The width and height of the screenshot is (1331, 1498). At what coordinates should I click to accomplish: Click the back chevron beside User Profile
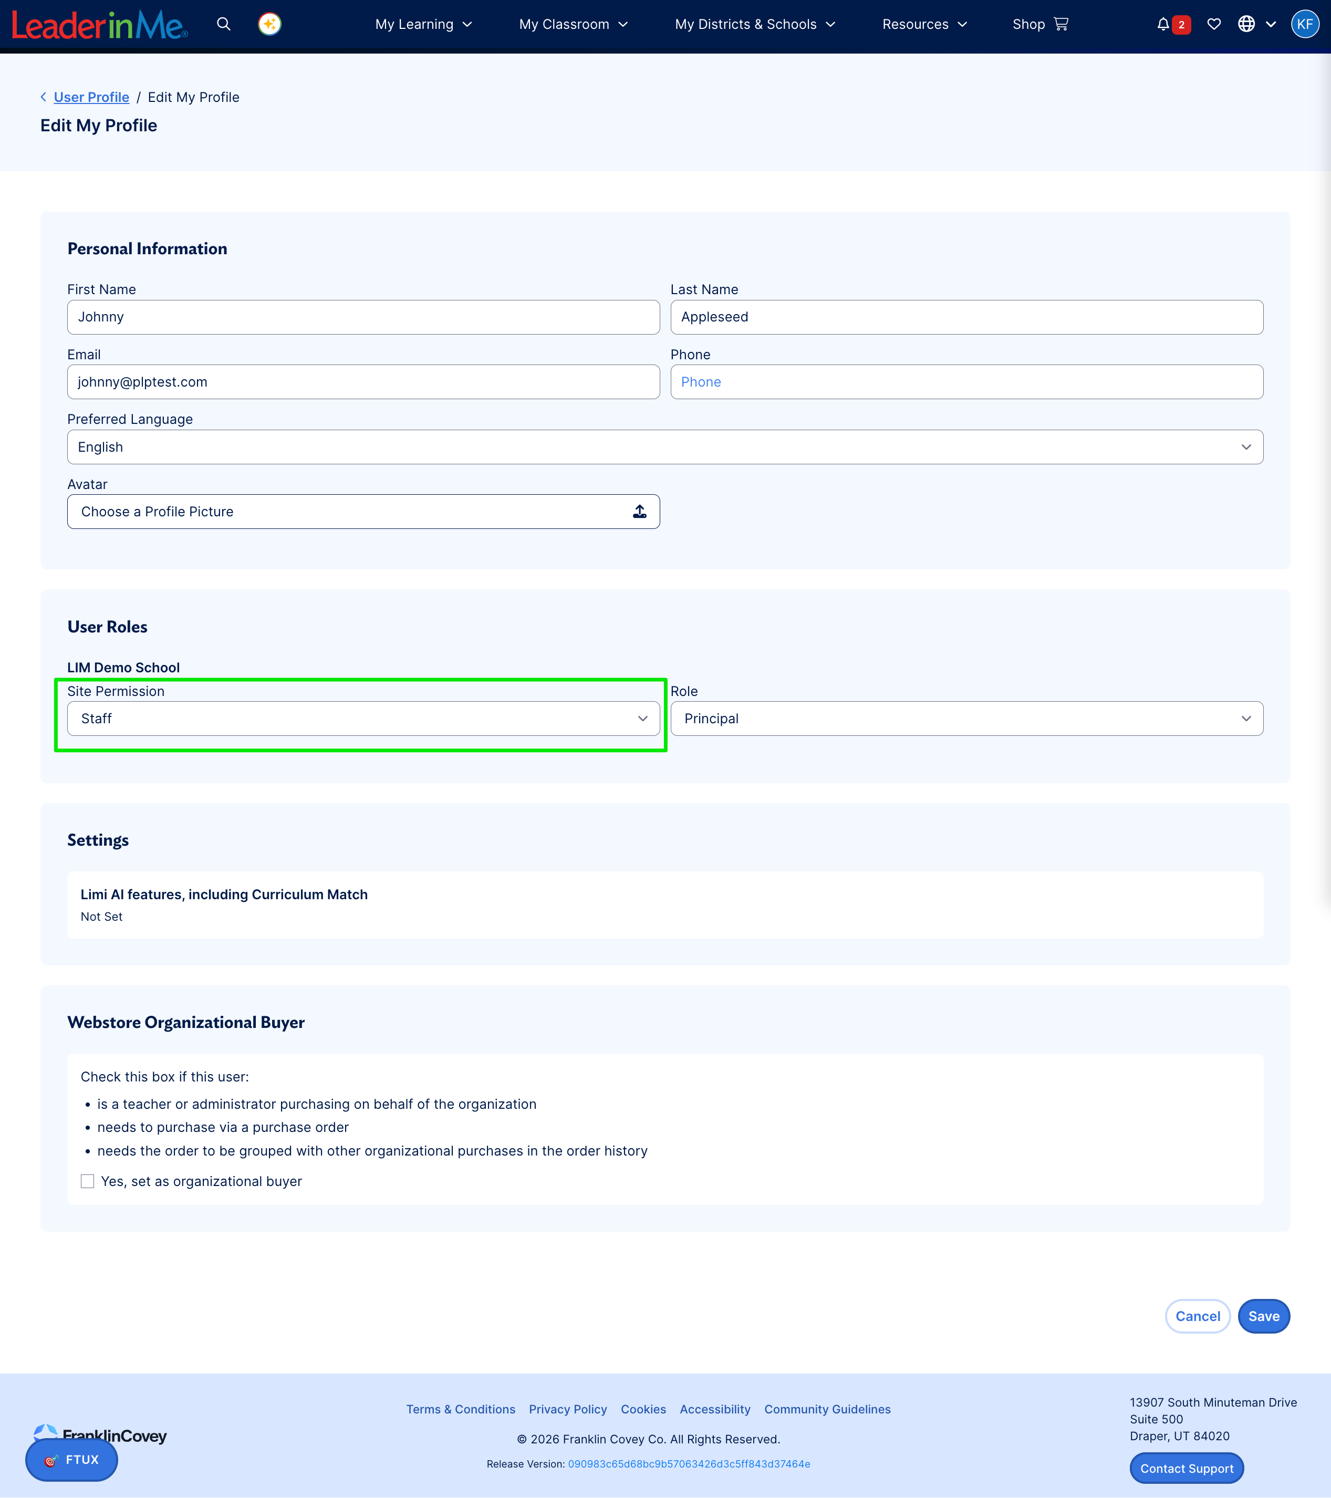(44, 97)
